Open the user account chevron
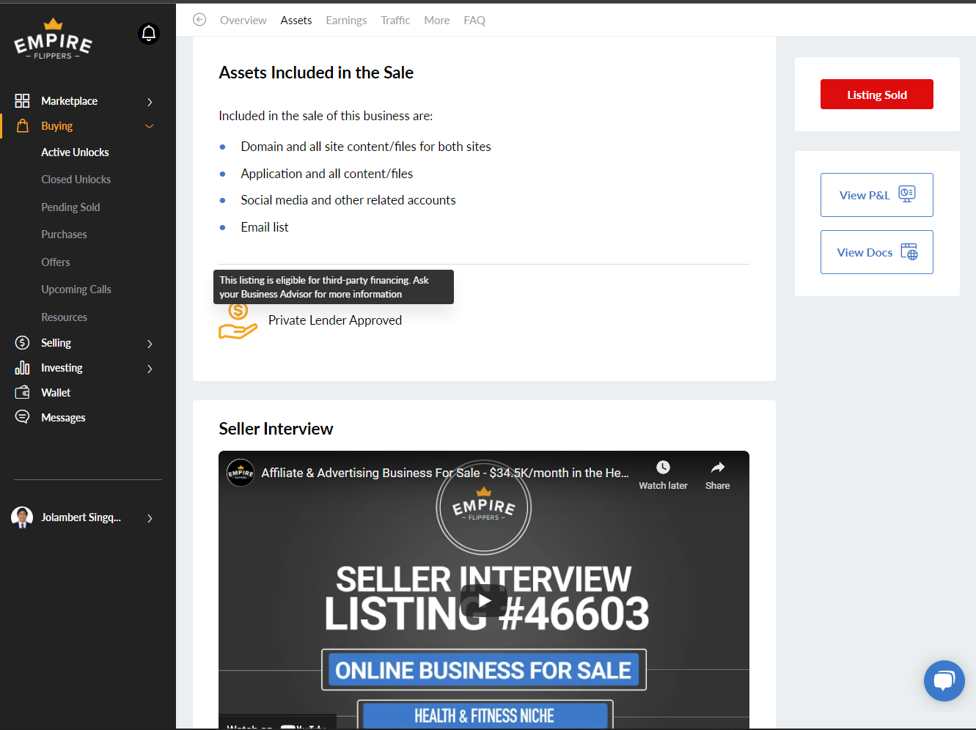The image size is (976, 730). 150,518
